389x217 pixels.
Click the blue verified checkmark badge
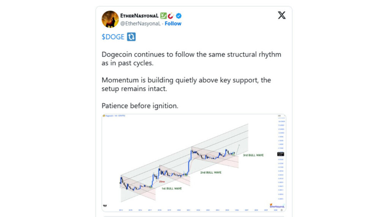179,16
